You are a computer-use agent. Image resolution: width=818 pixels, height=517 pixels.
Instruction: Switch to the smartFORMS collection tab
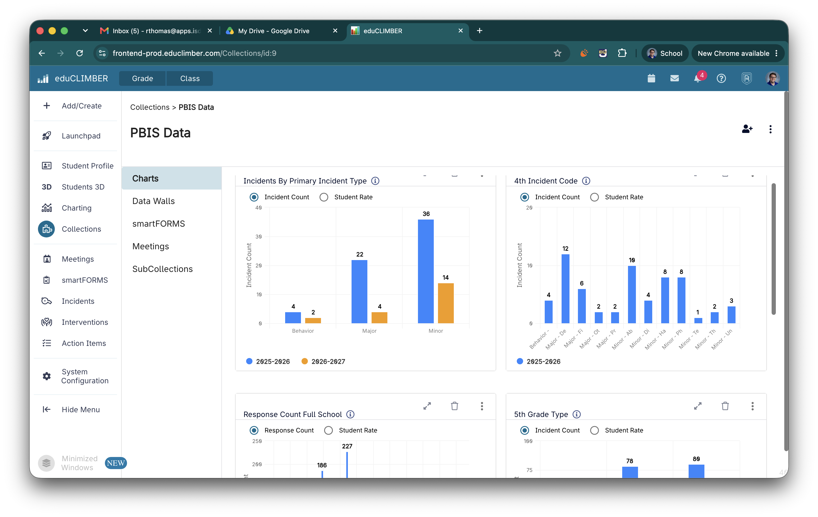click(172, 223)
